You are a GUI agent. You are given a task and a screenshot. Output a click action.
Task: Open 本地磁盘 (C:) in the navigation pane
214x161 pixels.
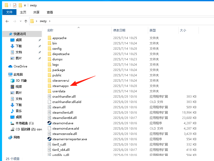25,123
